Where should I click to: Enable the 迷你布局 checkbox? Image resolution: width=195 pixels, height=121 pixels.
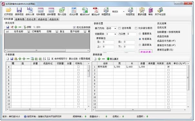(120, 28)
